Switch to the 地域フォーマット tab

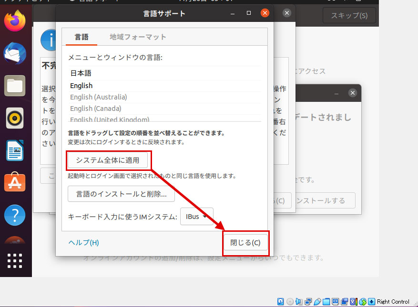[138, 37]
